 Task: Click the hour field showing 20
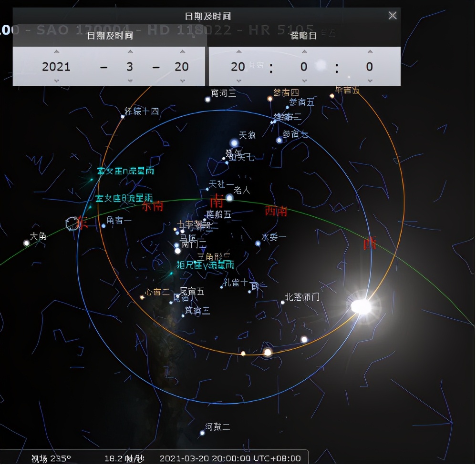point(238,66)
